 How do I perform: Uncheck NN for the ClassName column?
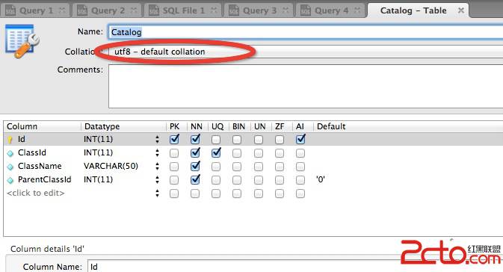pyautogui.click(x=195, y=167)
